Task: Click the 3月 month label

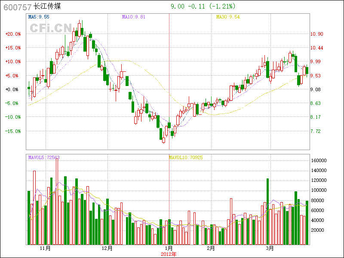Action: click(270, 249)
